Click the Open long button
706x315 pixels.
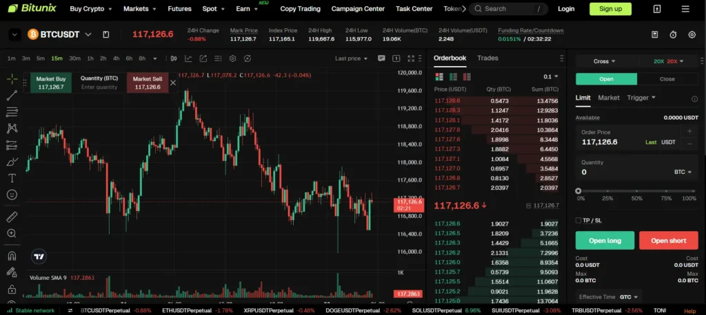605,241
